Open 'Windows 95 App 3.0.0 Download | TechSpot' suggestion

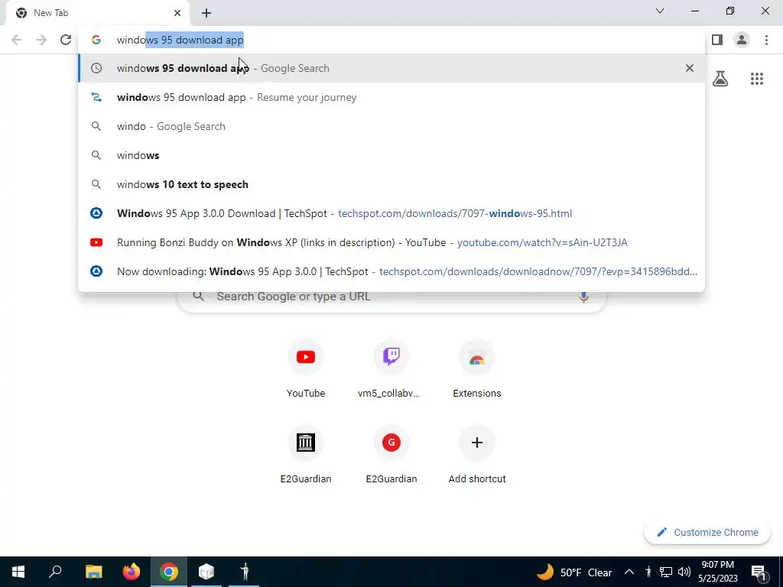[x=391, y=213]
